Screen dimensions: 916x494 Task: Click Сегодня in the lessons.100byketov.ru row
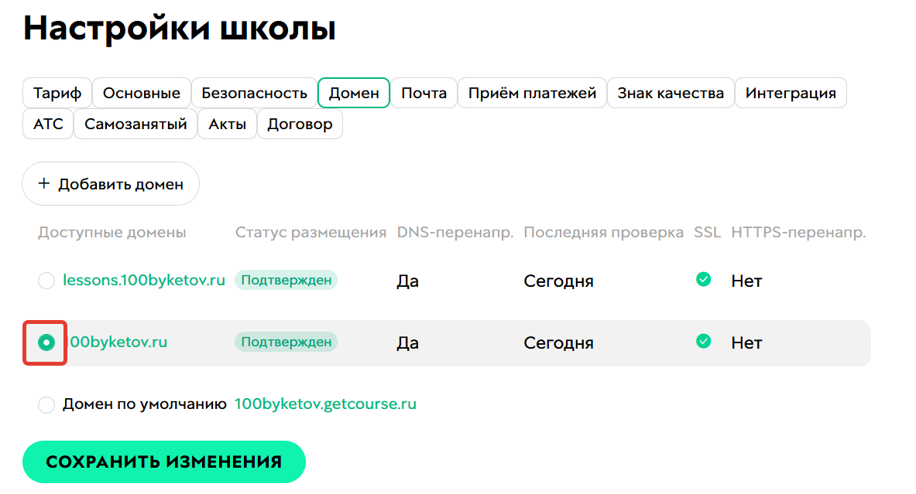[558, 281]
